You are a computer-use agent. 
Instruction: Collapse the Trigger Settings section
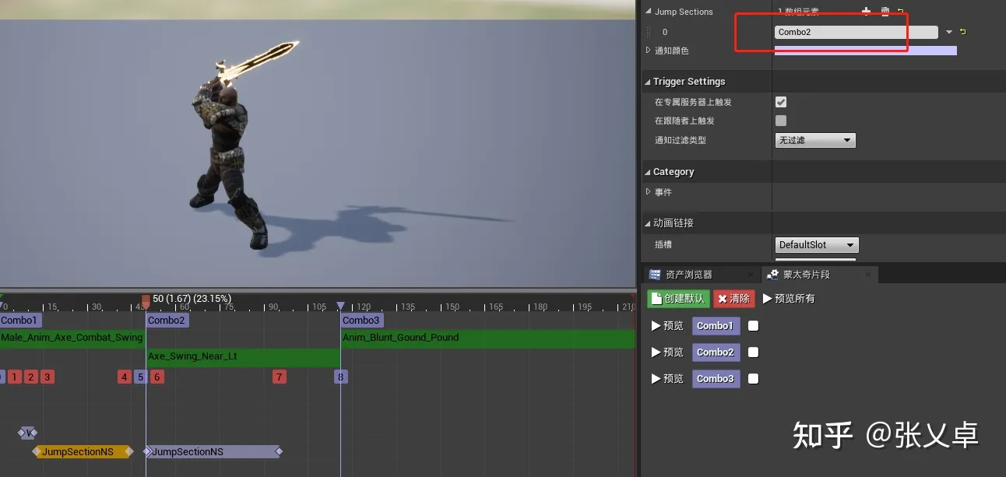[x=649, y=81]
